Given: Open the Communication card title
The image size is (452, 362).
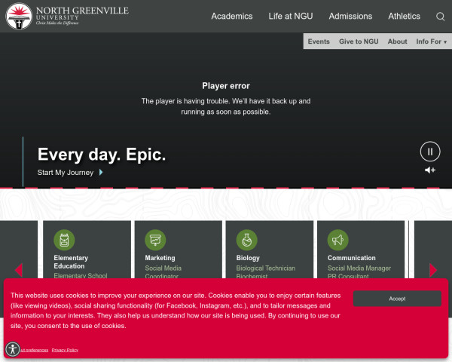Looking at the screenshot, I should (x=351, y=258).
